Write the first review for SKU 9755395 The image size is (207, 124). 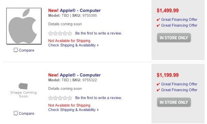click(x=99, y=33)
